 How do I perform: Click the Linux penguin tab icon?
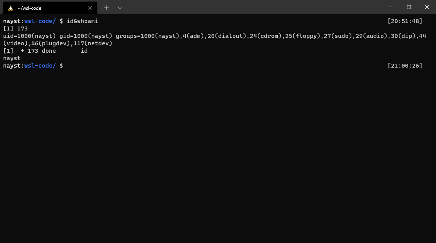[x=11, y=8]
